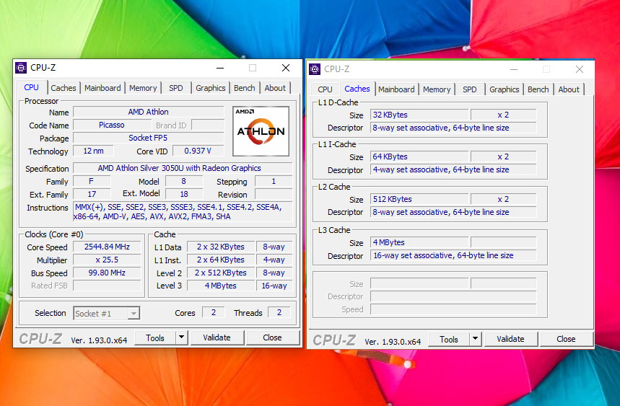Click the Threads value field

point(279,312)
